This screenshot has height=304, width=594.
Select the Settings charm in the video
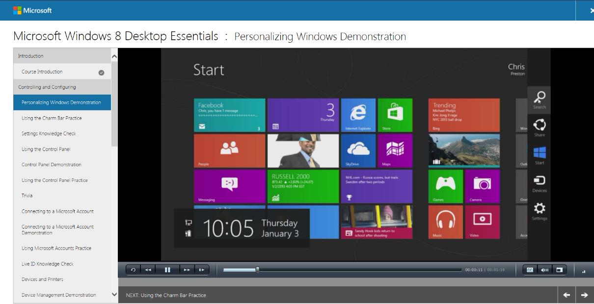(x=540, y=211)
